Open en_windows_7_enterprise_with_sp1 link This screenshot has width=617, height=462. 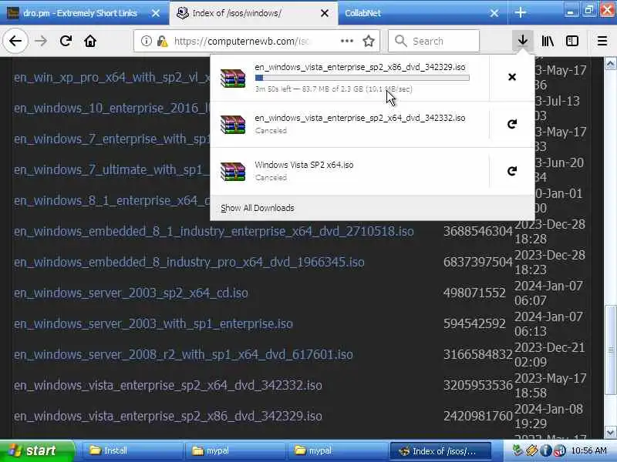pyautogui.click(x=112, y=139)
